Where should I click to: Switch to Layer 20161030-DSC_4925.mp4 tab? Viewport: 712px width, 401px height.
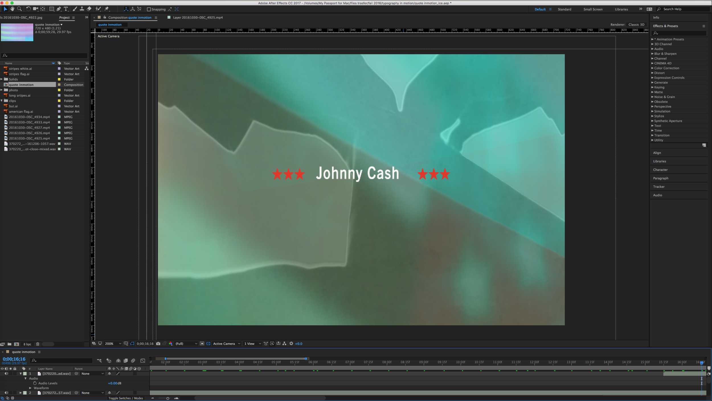tap(198, 17)
